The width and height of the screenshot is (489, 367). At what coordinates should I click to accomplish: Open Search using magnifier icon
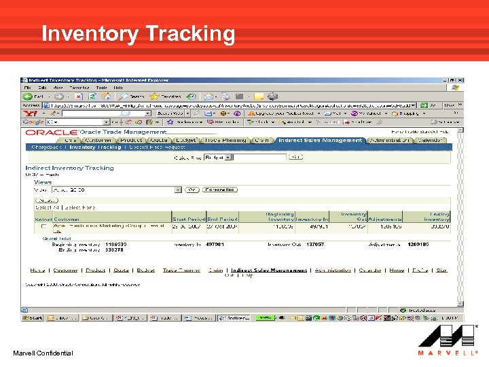coord(124,97)
